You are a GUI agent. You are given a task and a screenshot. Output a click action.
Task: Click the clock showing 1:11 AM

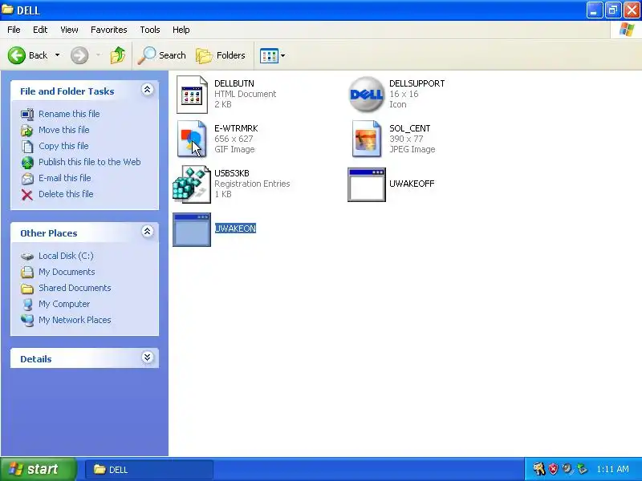click(x=612, y=469)
